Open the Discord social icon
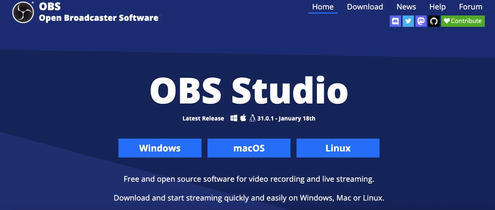The image size is (495, 210). [x=395, y=21]
